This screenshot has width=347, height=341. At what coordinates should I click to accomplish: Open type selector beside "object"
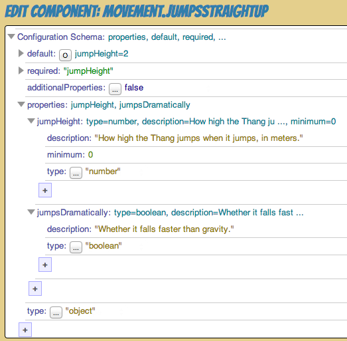(x=56, y=312)
